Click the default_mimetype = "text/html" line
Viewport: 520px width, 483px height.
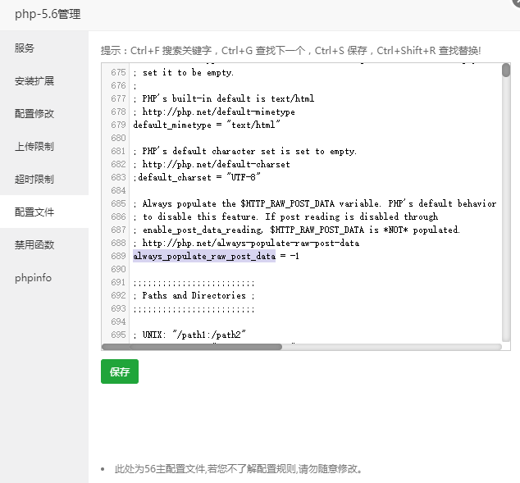point(208,125)
